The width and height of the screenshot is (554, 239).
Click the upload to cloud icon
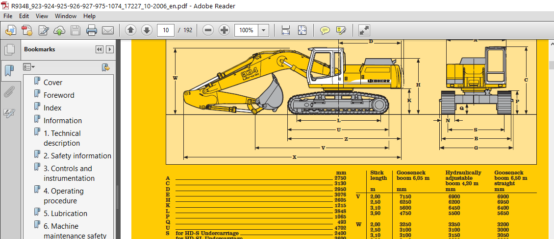pos(59,30)
